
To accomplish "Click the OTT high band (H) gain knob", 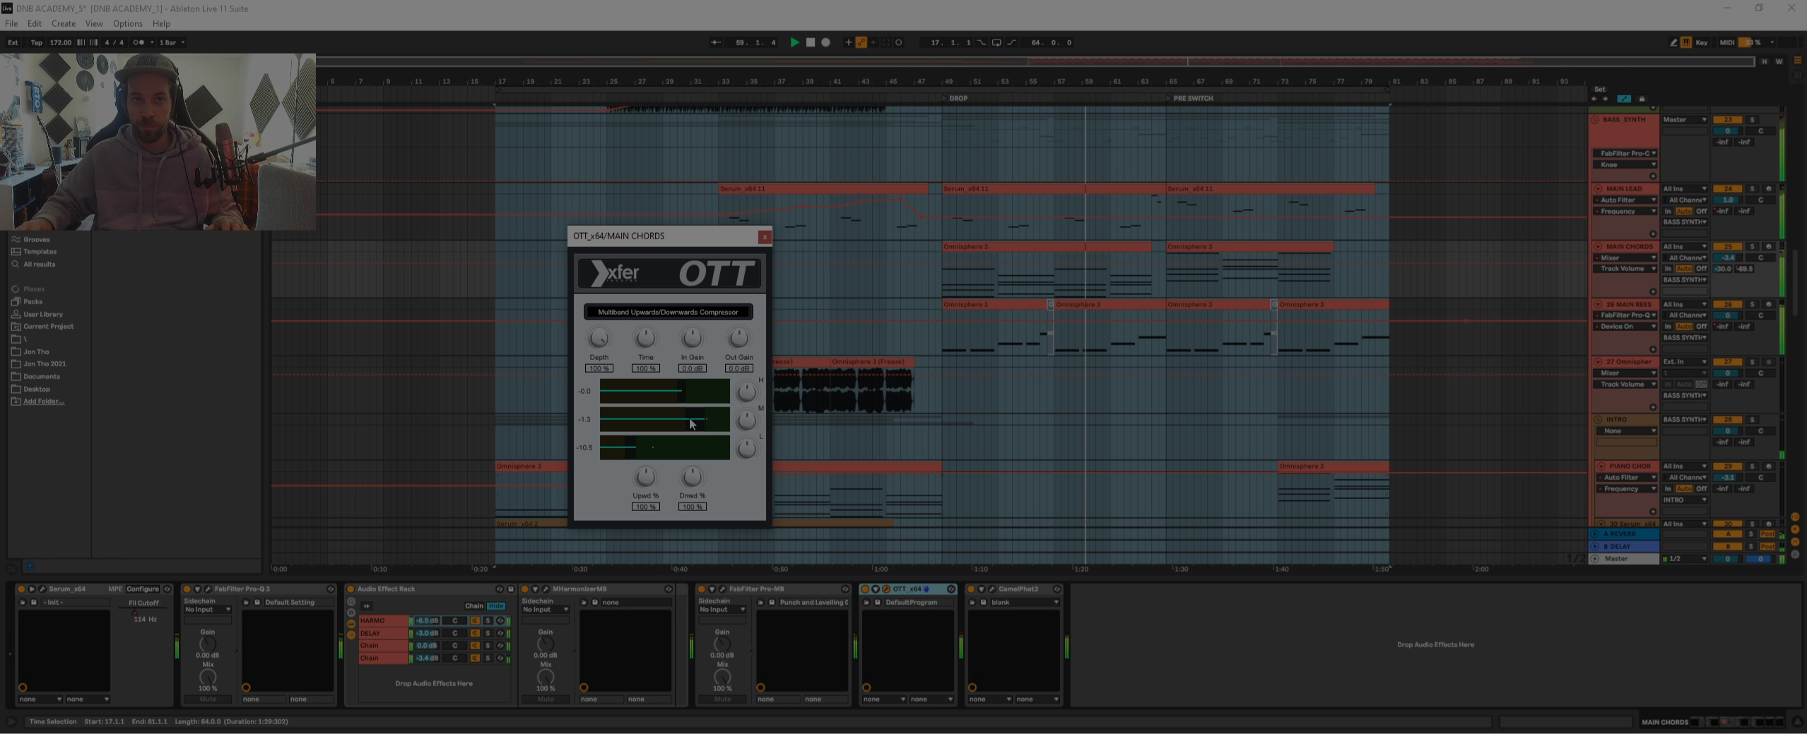I will (x=746, y=392).
